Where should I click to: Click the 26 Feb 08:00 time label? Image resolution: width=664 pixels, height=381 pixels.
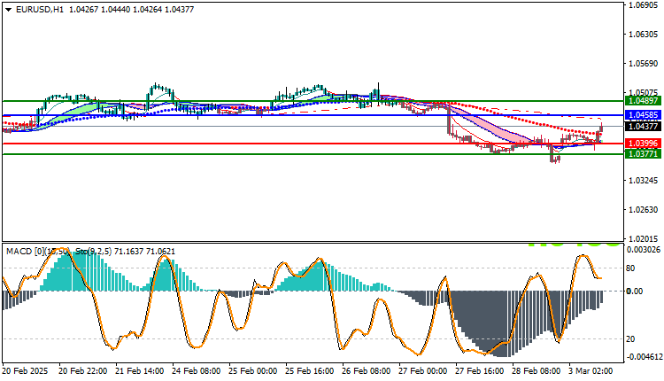point(366,371)
